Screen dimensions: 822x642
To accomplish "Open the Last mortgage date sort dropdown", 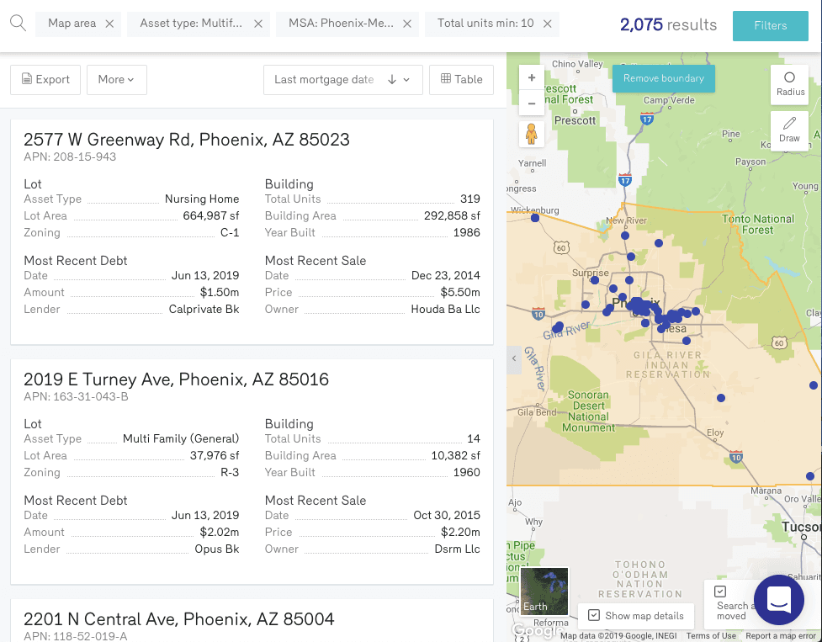I will point(342,80).
